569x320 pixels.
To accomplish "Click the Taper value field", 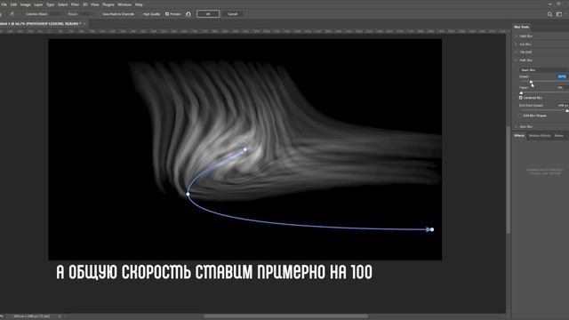I will click(x=562, y=88).
